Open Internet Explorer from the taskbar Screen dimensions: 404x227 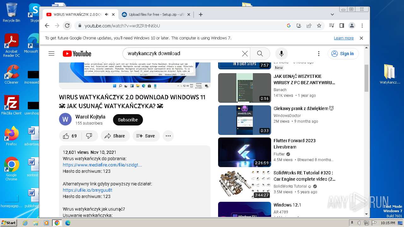coord(25,223)
